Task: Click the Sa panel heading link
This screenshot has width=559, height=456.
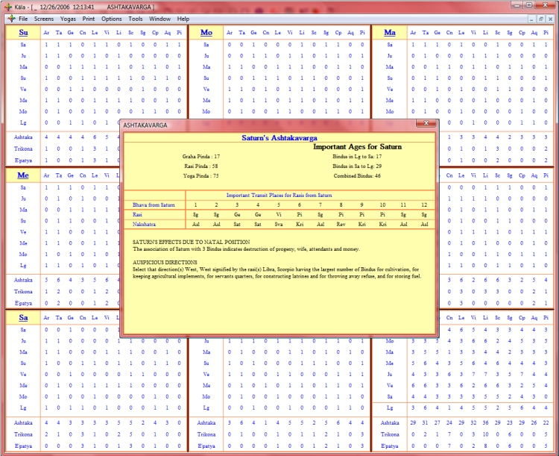Action: (x=23, y=318)
